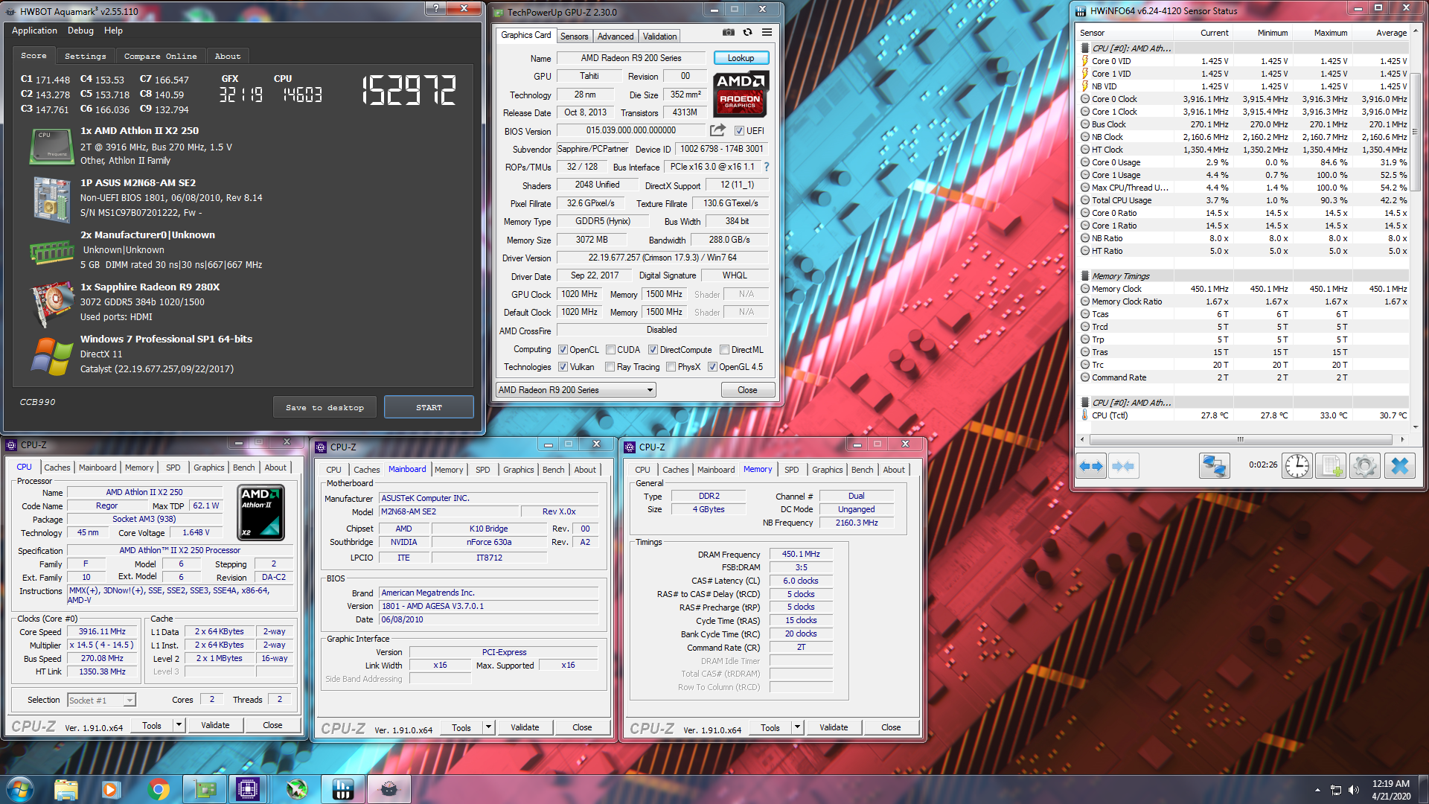Click AMD Radeon Graphics logo in GPU-Z
Viewport: 1429px width, 804px height.
point(741,94)
